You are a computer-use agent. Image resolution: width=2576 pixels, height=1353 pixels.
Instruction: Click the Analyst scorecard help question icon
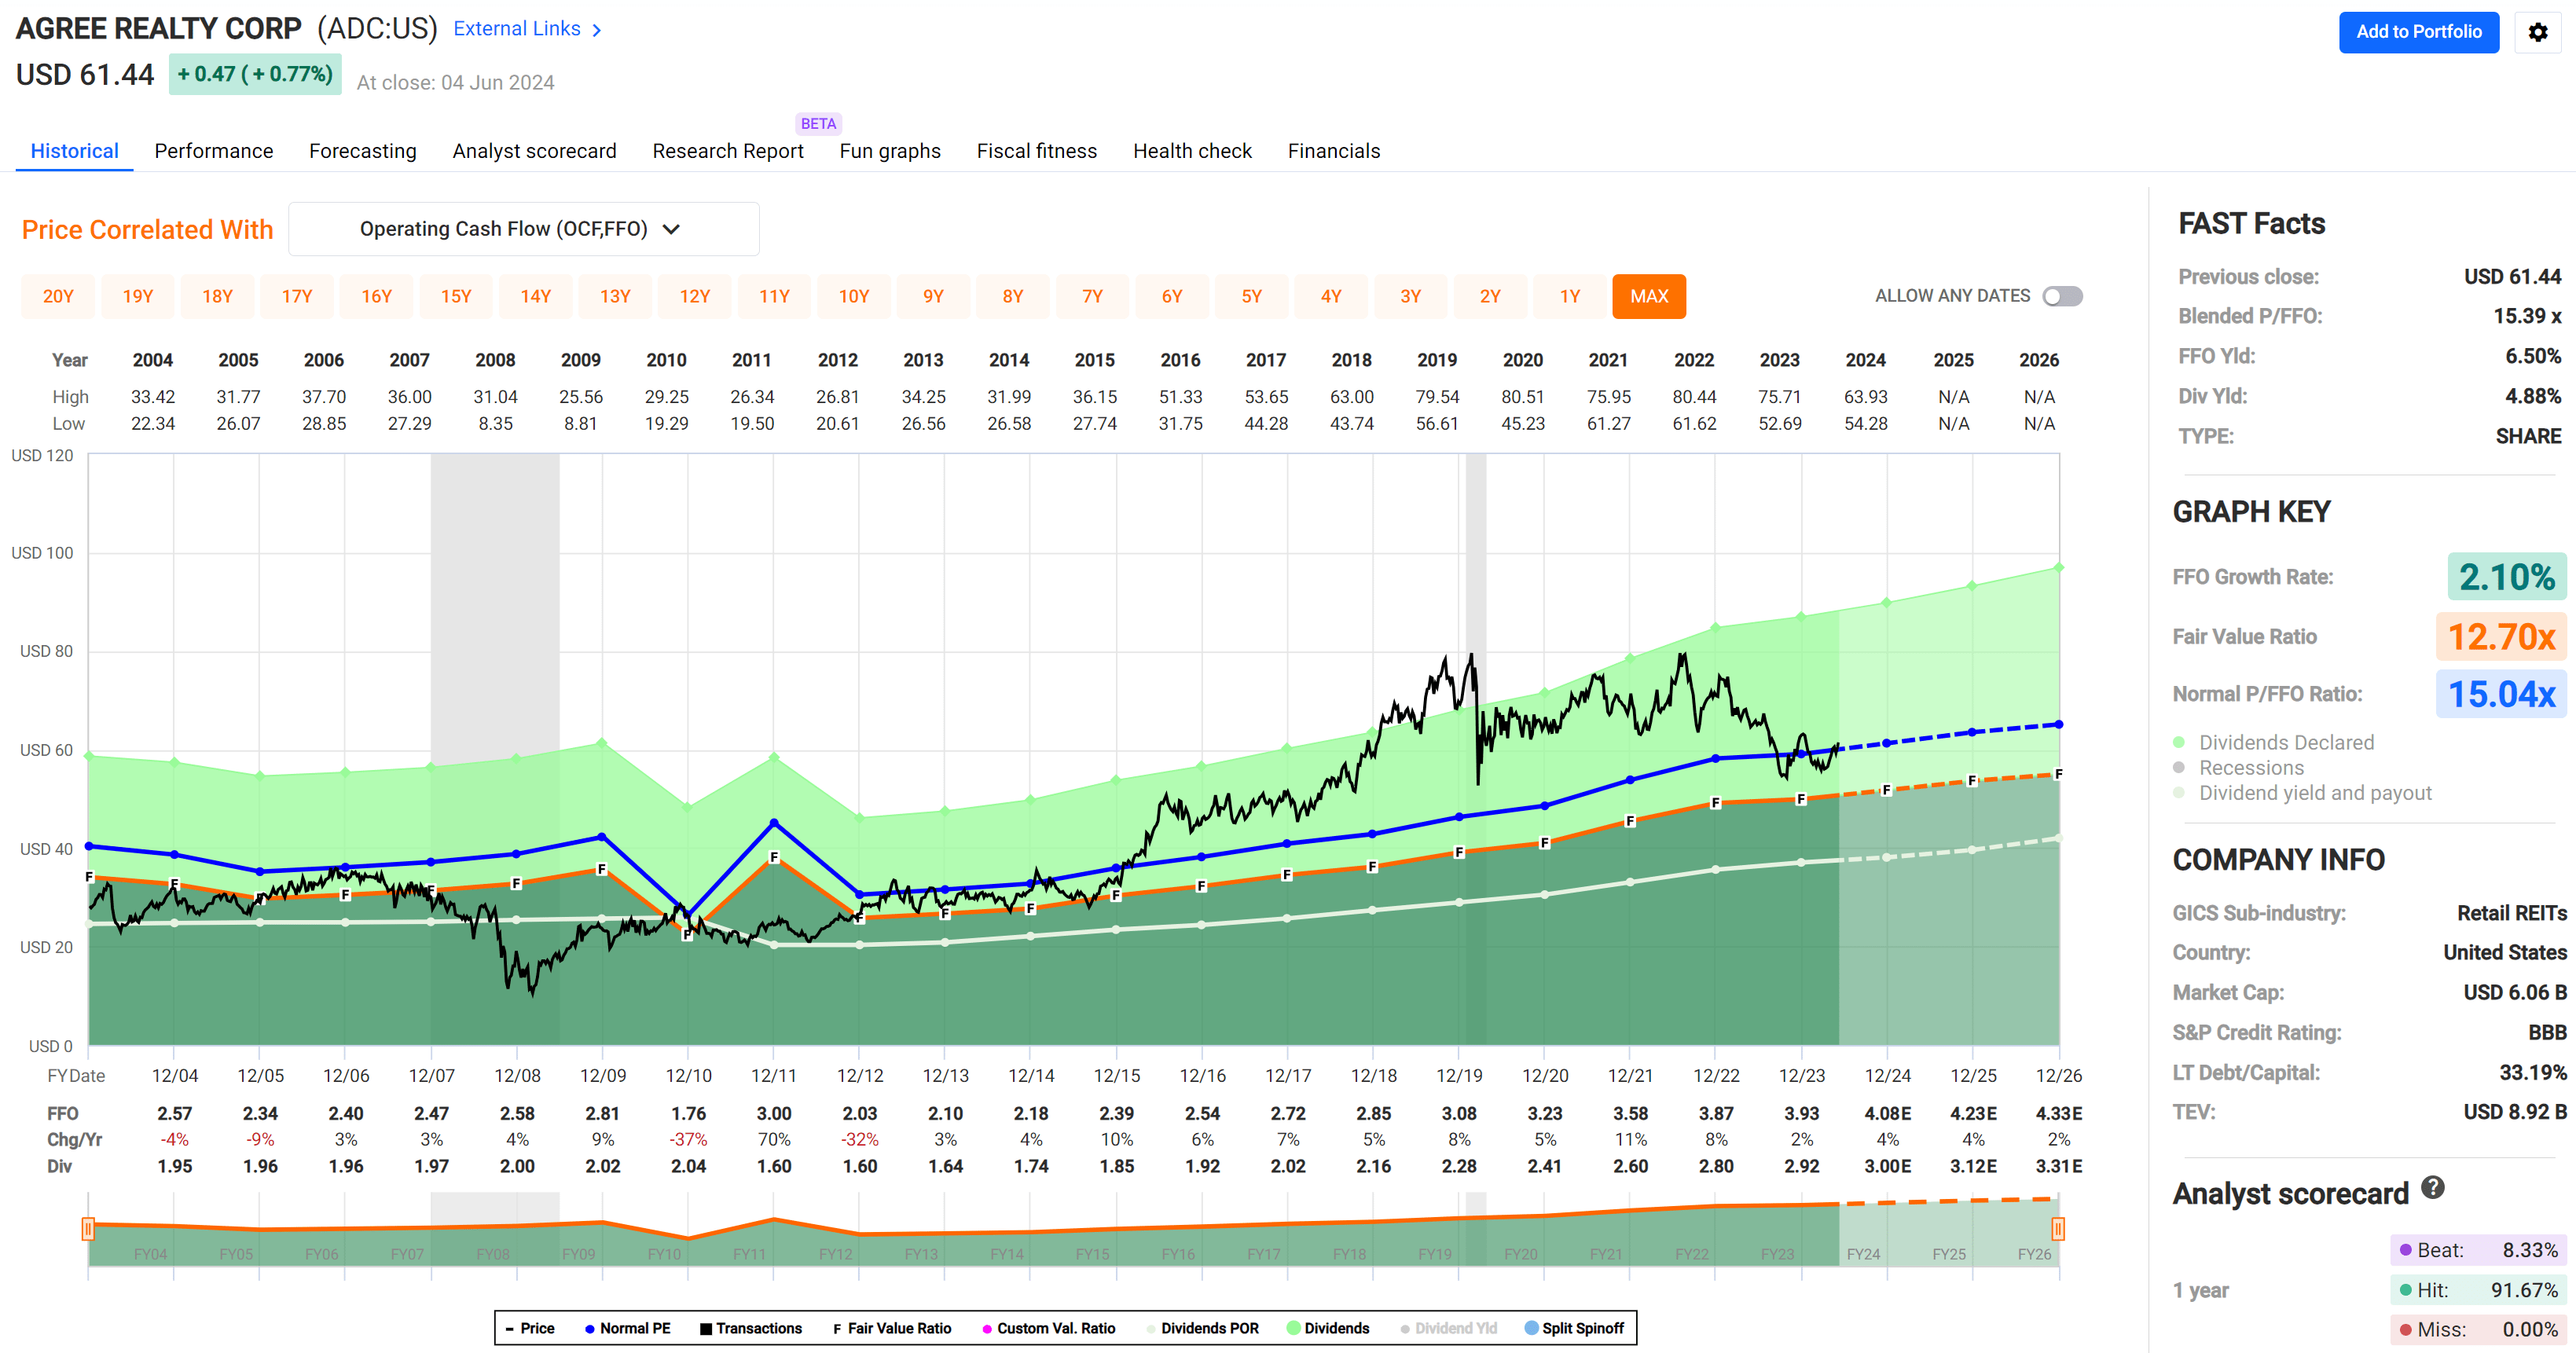(2432, 1187)
